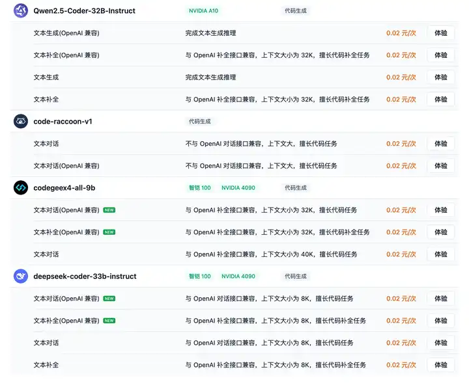Open the Qwen2.5-Coder-32B-Instruct model title
The image size is (469, 387).
tap(84, 11)
